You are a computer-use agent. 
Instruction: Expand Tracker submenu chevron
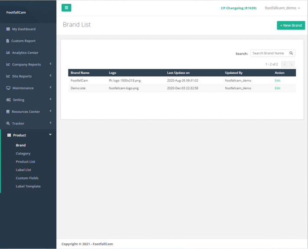50,123
